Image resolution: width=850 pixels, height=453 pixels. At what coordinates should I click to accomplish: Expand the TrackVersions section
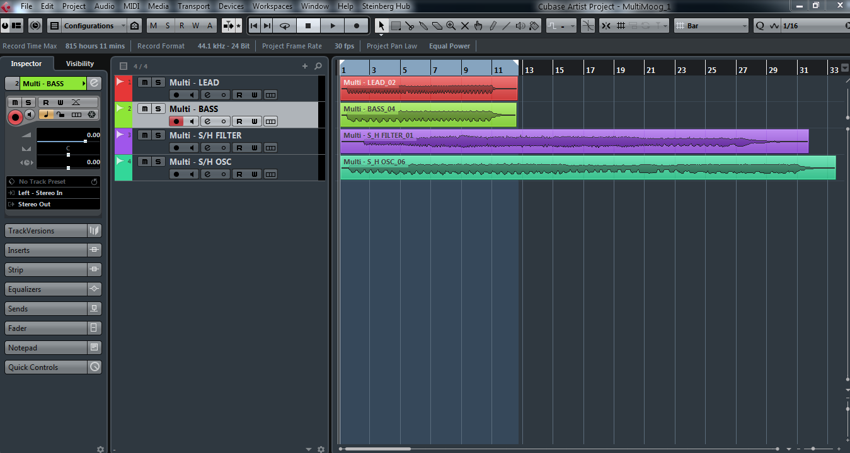pos(45,231)
